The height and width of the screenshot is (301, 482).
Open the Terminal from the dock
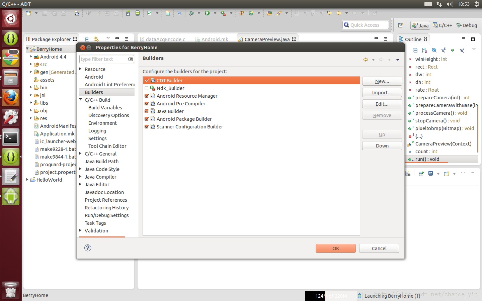[11, 137]
